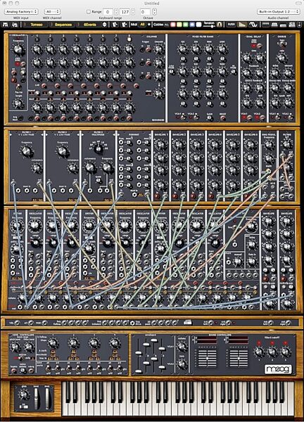Click the lit step 8 LED on sequencer

[129, 39]
